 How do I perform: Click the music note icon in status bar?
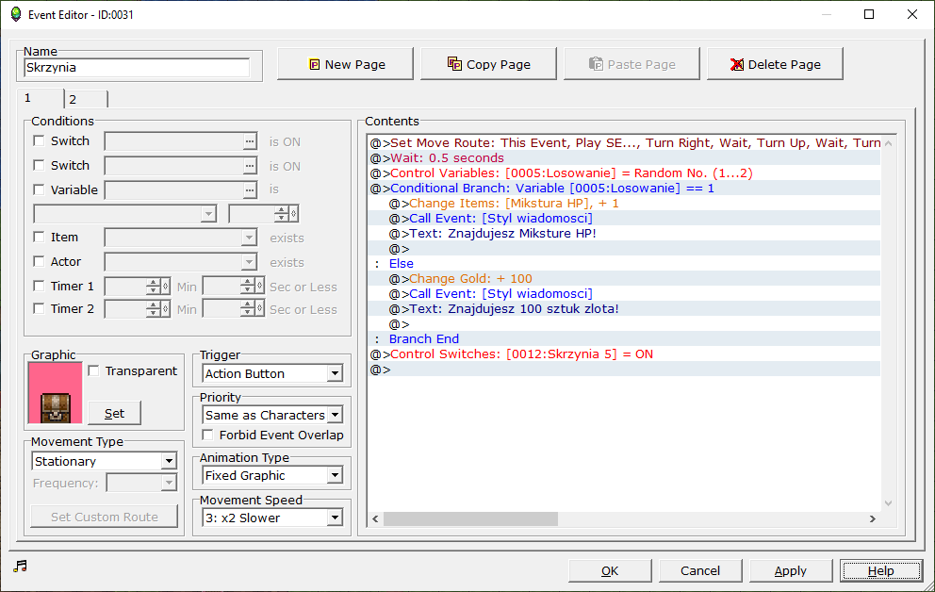tap(21, 566)
